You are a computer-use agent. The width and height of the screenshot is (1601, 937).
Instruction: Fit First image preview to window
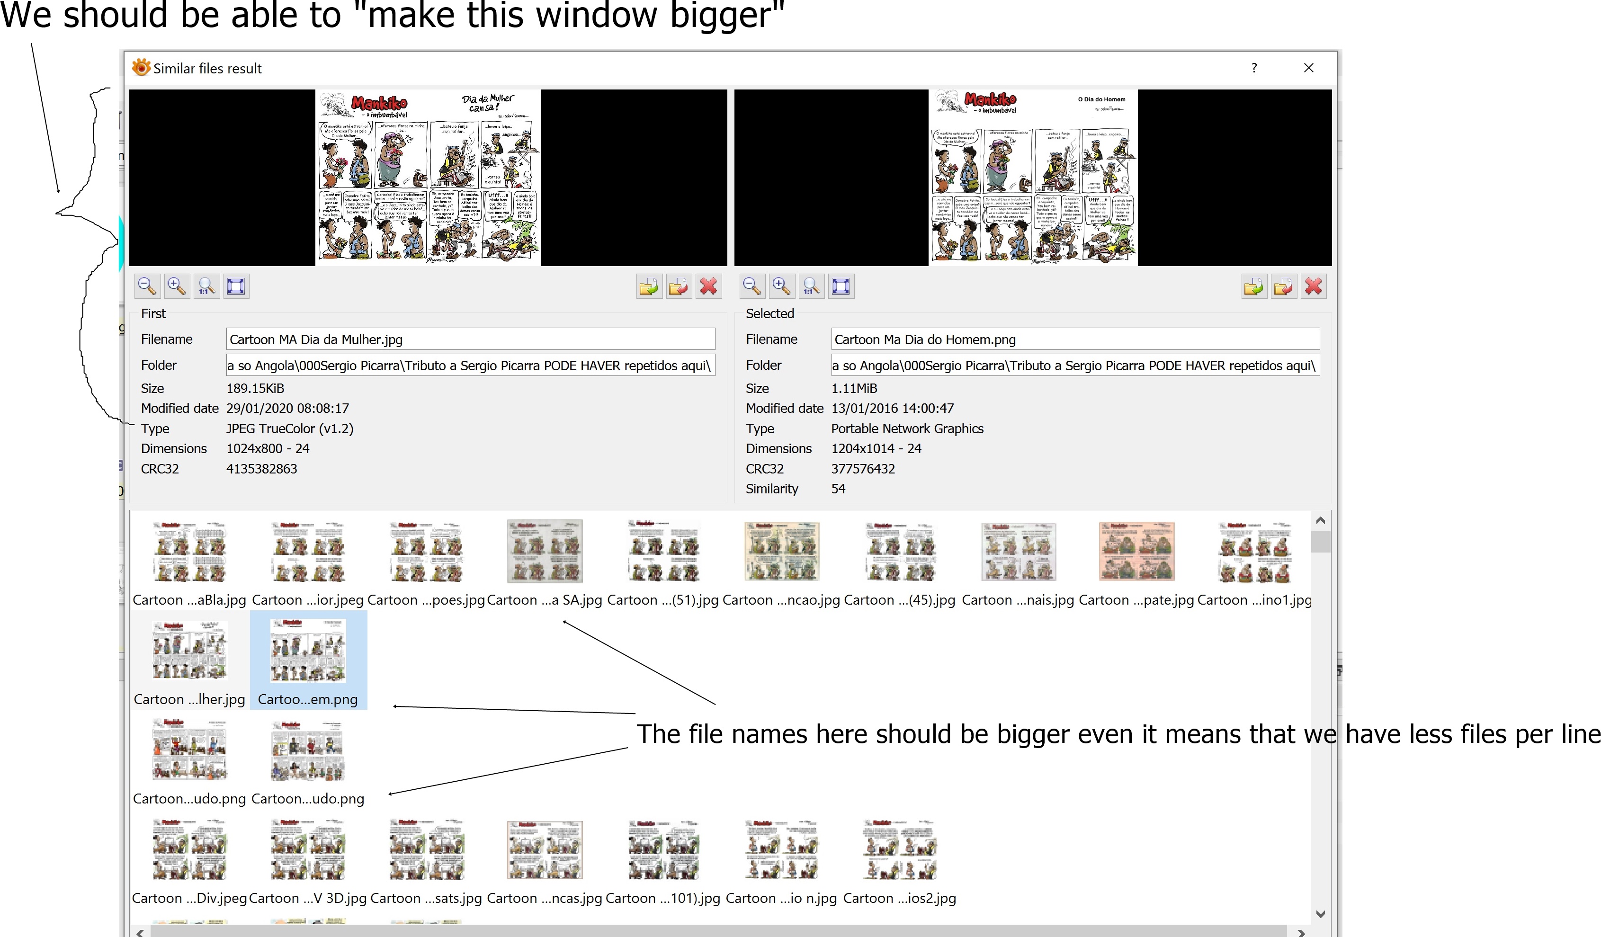point(236,286)
